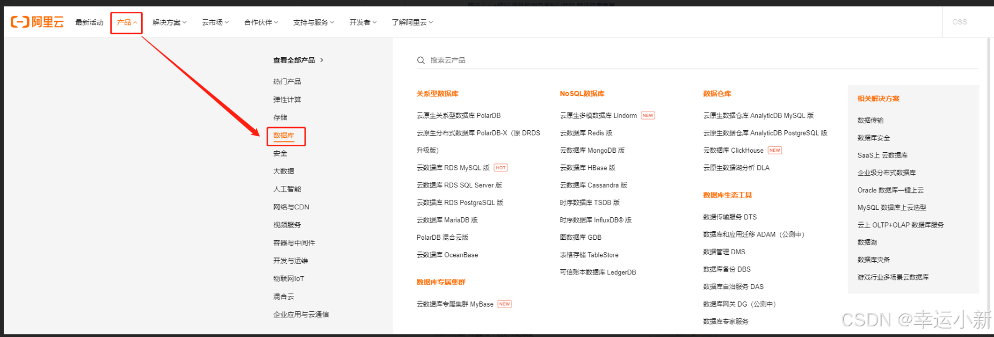Select 热门产品 category
This screenshot has height=337, width=994.
287,82
